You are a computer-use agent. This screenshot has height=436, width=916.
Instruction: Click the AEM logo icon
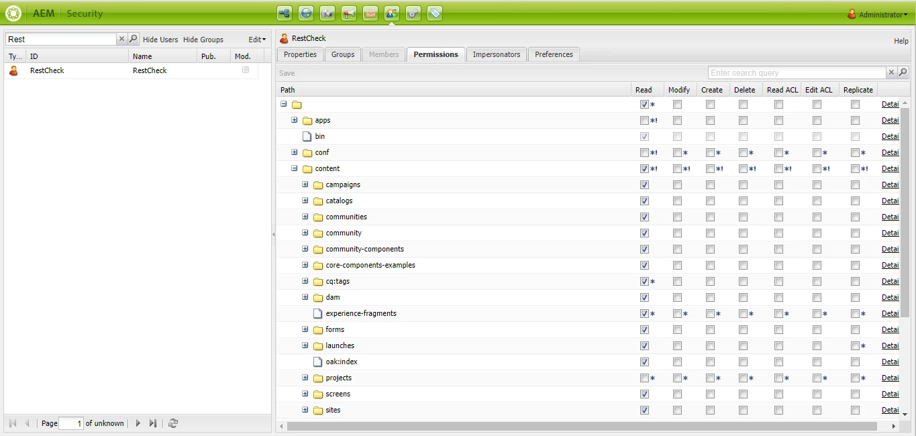pyautogui.click(x=13, y=13)
